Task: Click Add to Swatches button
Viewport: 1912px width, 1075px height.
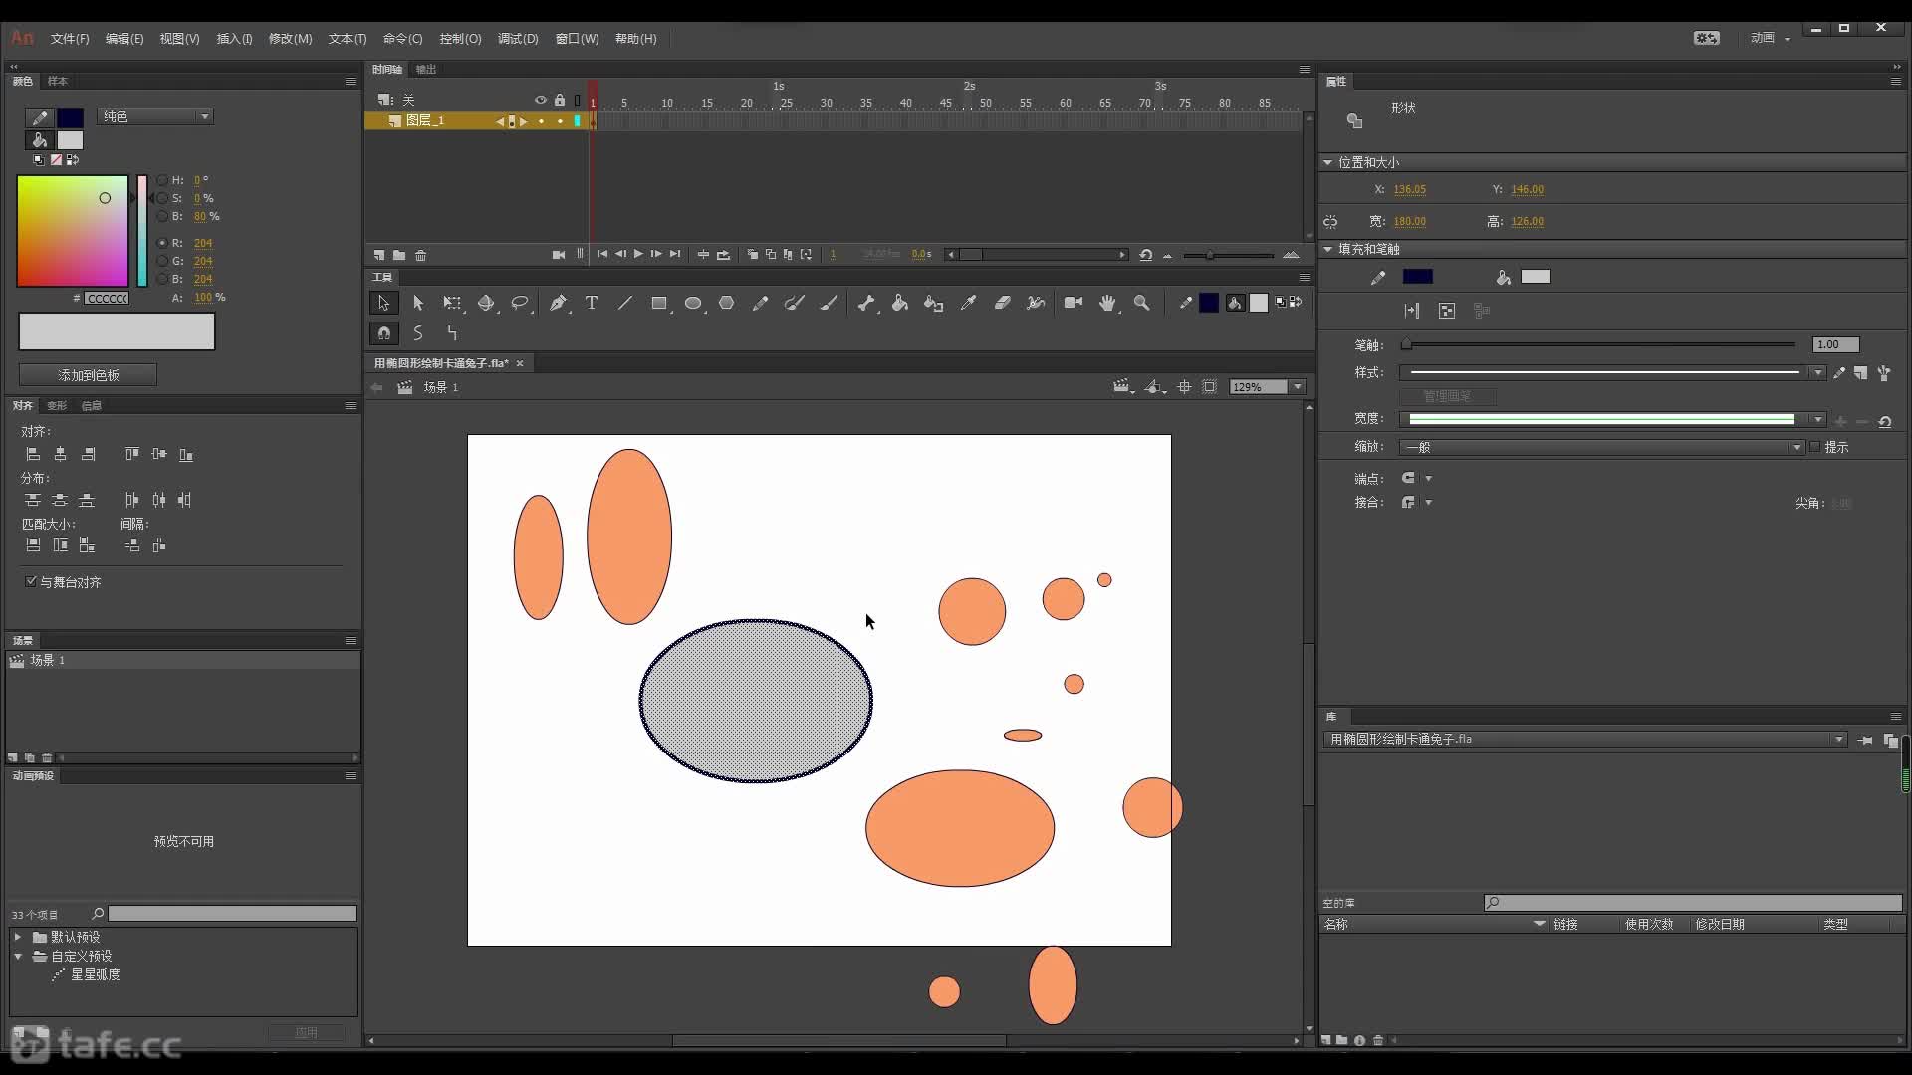Action: click(x=88, y=375)
